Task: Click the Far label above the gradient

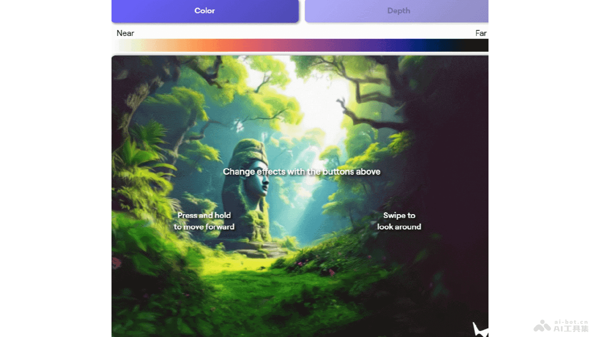Action: click(480, 33)
